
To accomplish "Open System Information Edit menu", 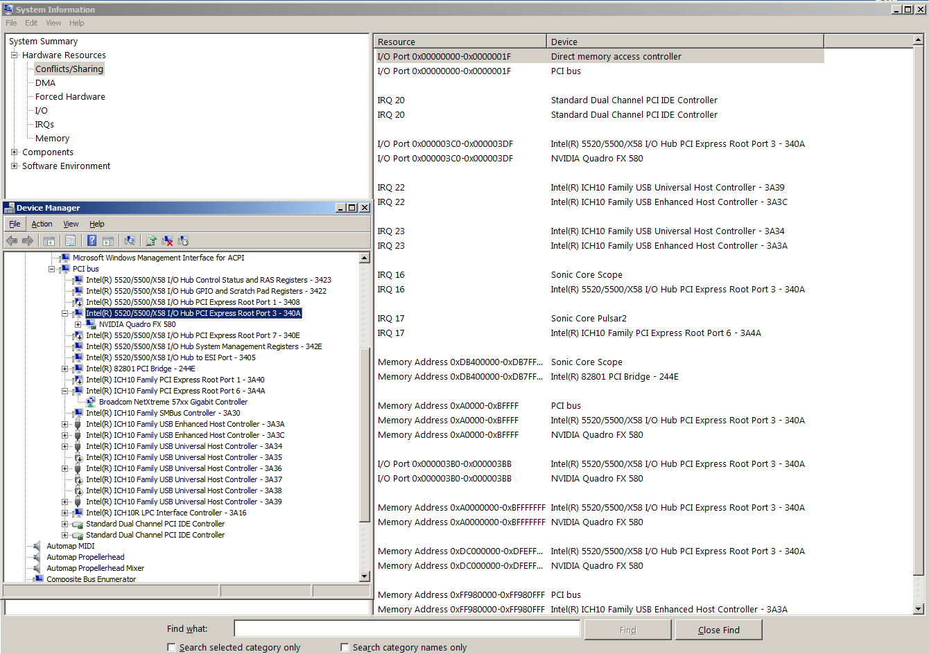I will (x=31, y=23).
